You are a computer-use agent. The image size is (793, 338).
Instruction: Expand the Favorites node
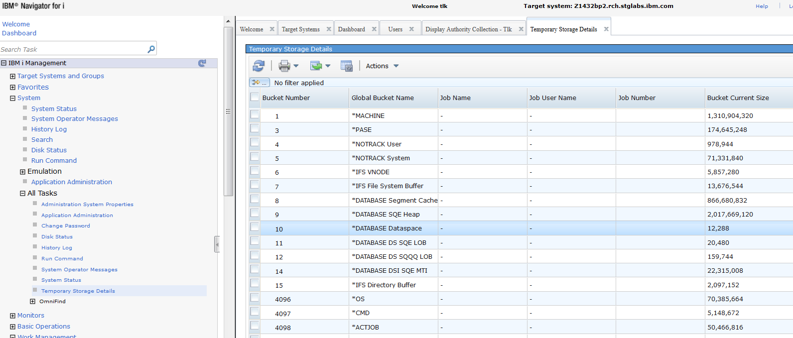[13, 87]
